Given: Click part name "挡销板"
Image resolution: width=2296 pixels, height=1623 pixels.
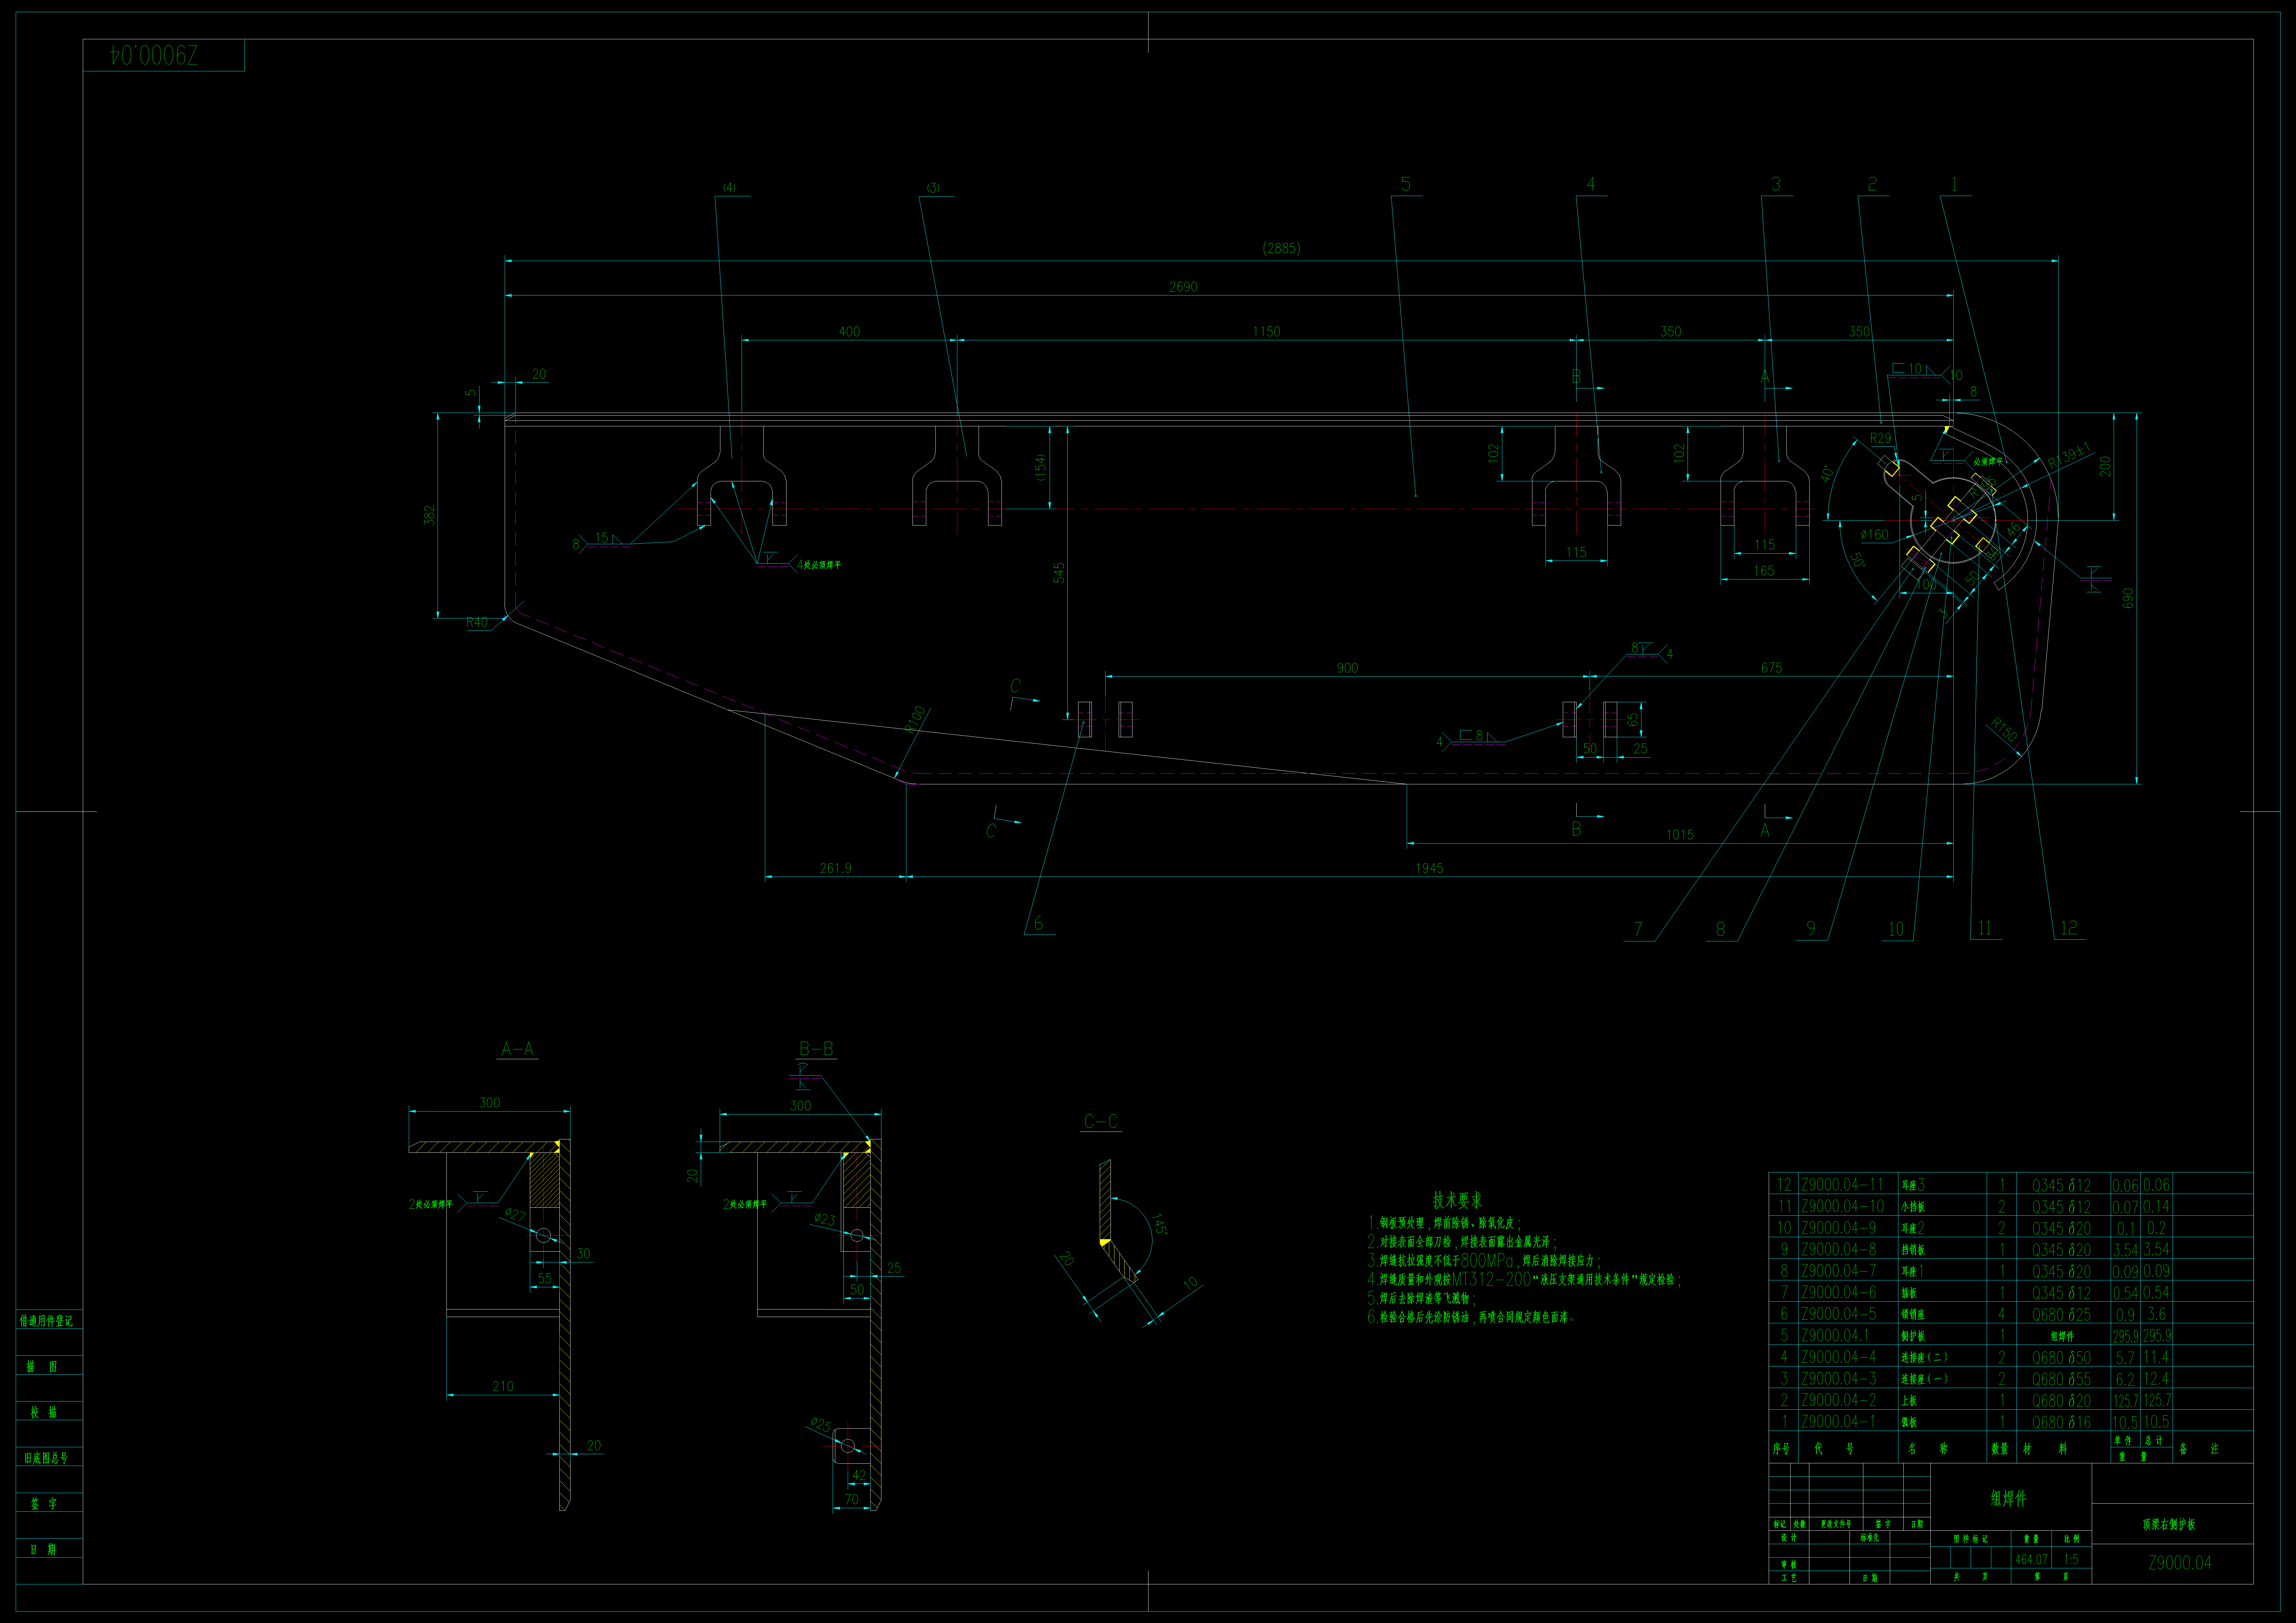Looking at the screenshot, I should pos(1913,1250).
